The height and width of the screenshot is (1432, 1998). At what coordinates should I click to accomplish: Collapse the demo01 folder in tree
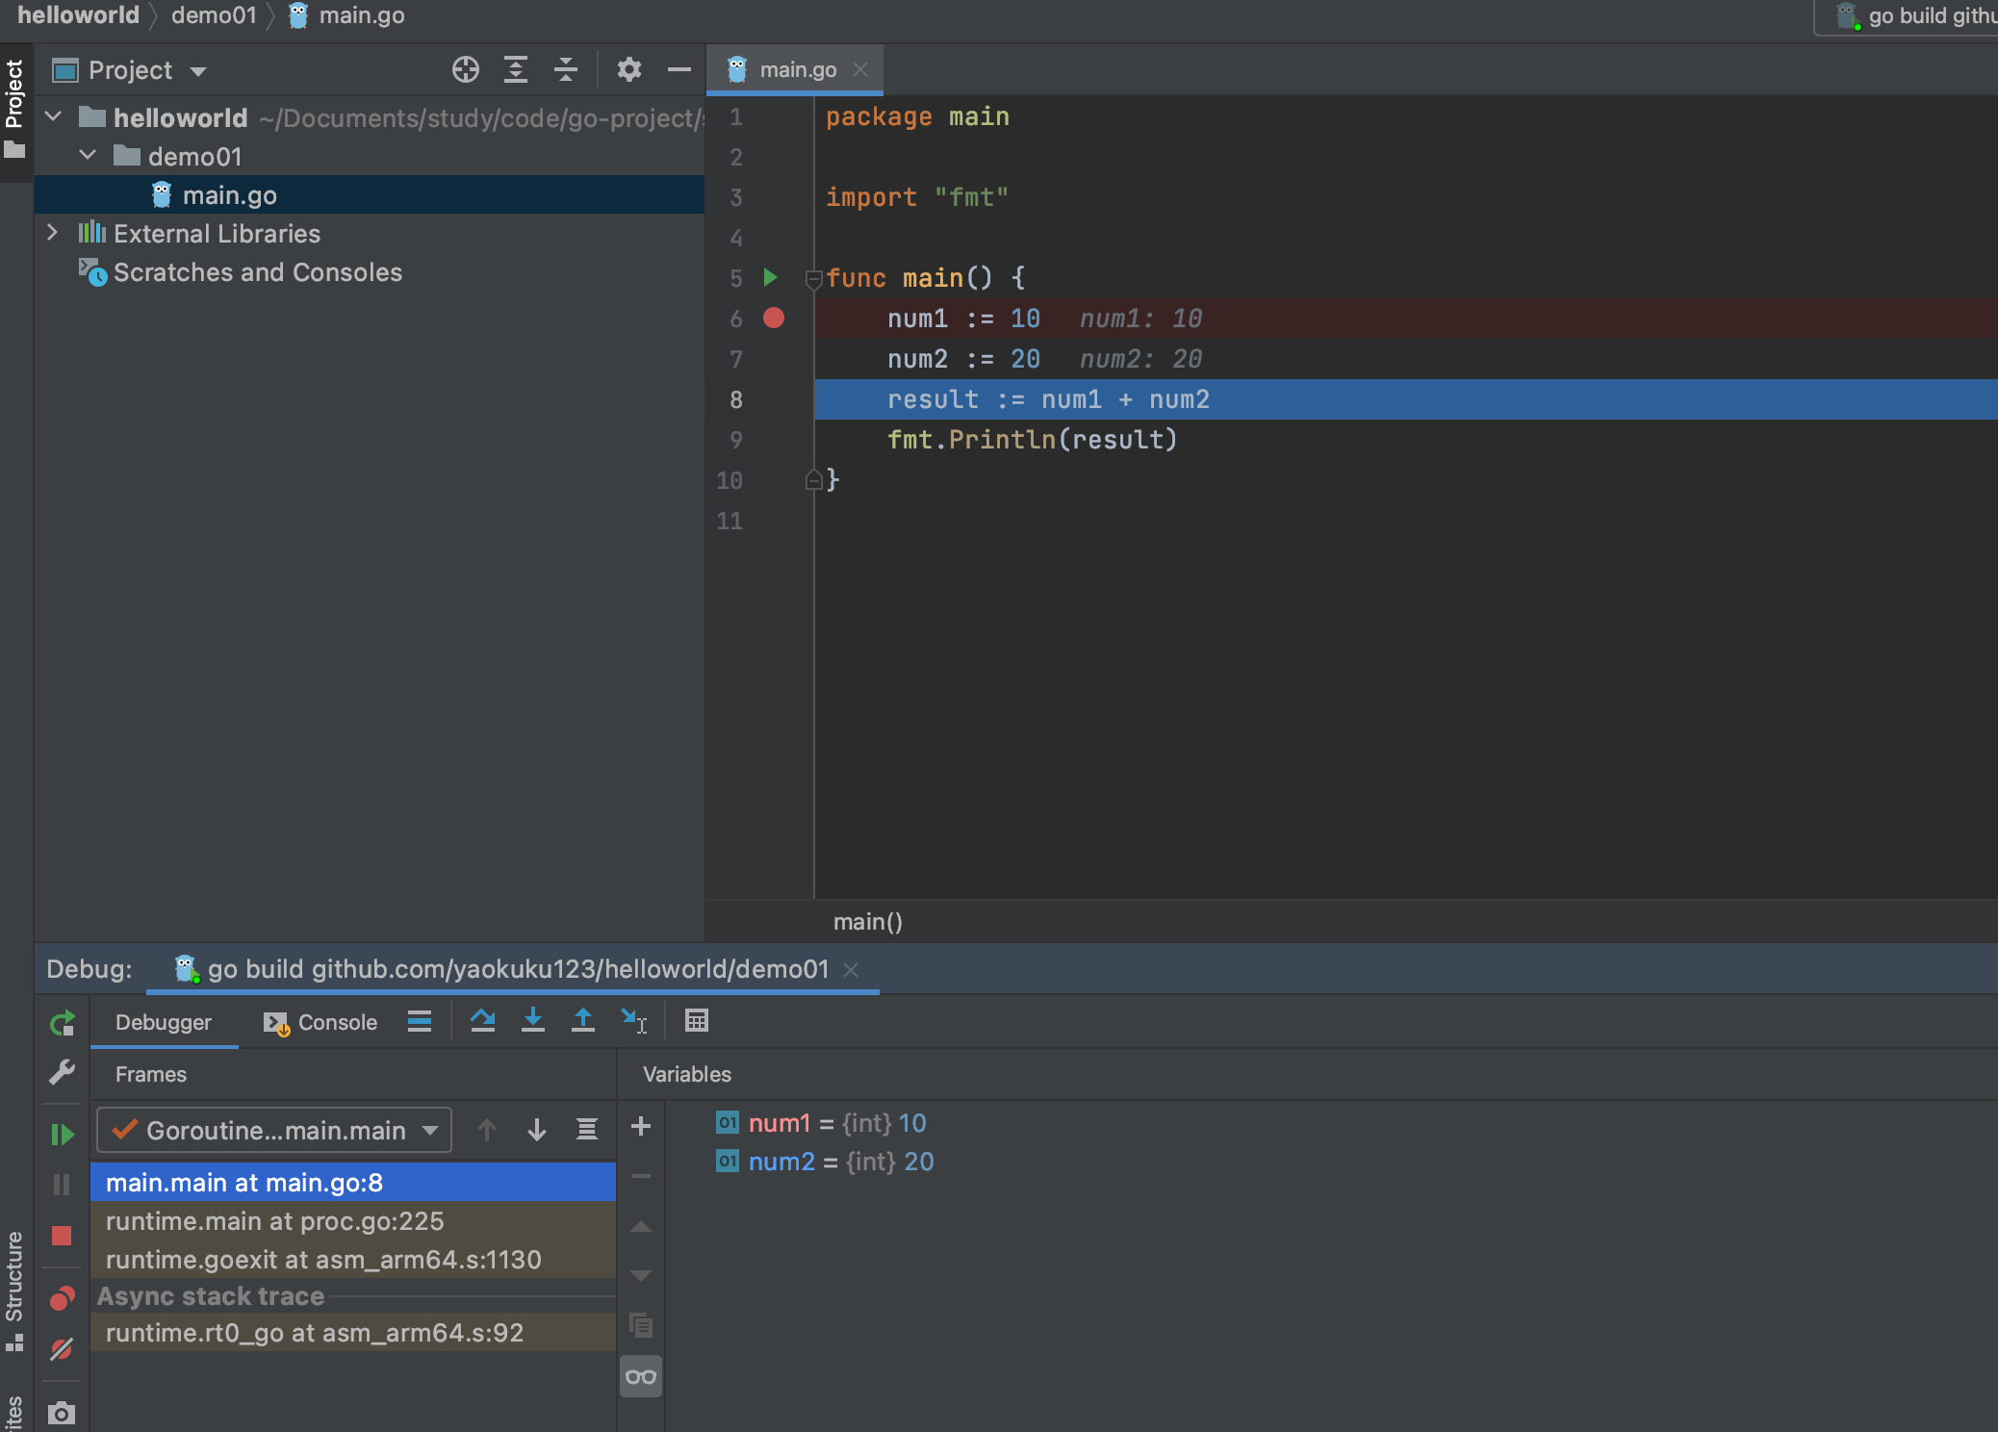pos(88,156)
